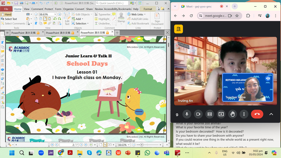Image resolution: width=281 pixels, height=158 pixels.
Task: Switch to the Comment ribbon tab
Action: [37, 9]
